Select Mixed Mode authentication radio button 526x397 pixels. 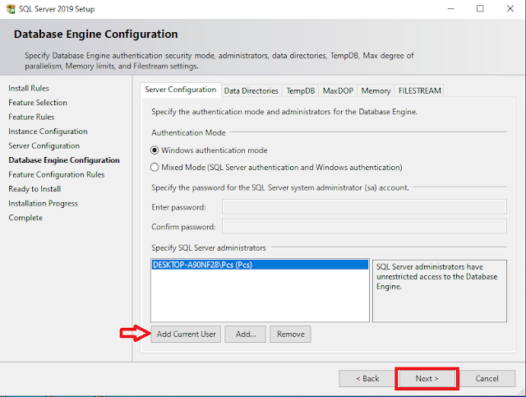tap(155, 167)
